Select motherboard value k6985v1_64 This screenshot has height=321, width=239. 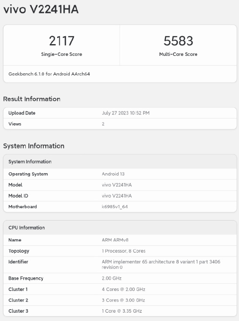tap(115, 207)
